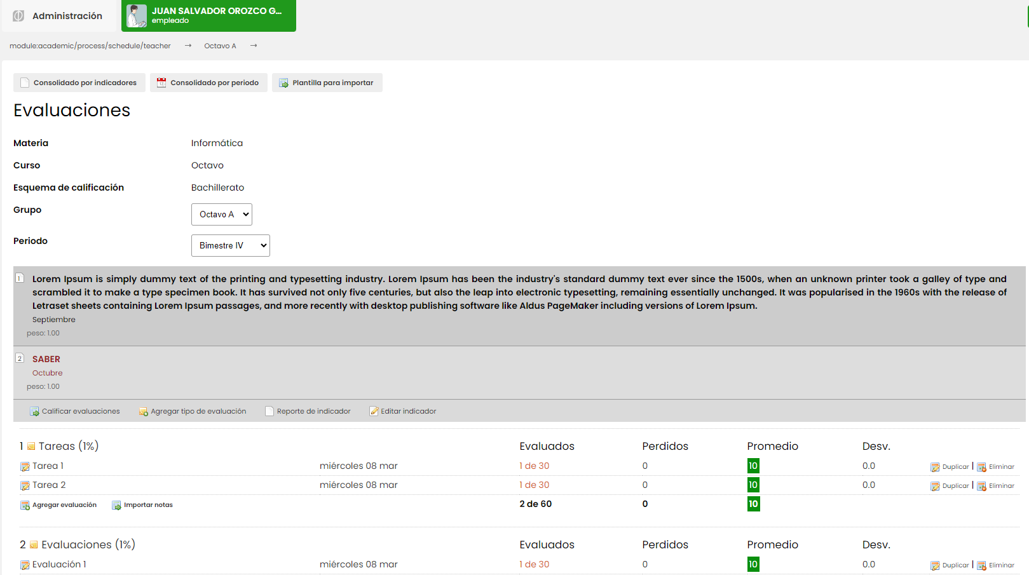Click the green 10 Tareas total average
This screenshot has height=575, width=1029.
point(753,504)
